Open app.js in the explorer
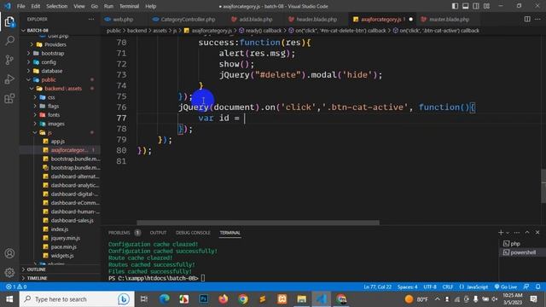The width and height of the screenshot is (546, 307). click(x=58, y=142)
